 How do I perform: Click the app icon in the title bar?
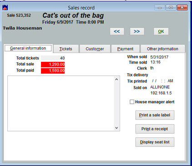tap(5, 7)
